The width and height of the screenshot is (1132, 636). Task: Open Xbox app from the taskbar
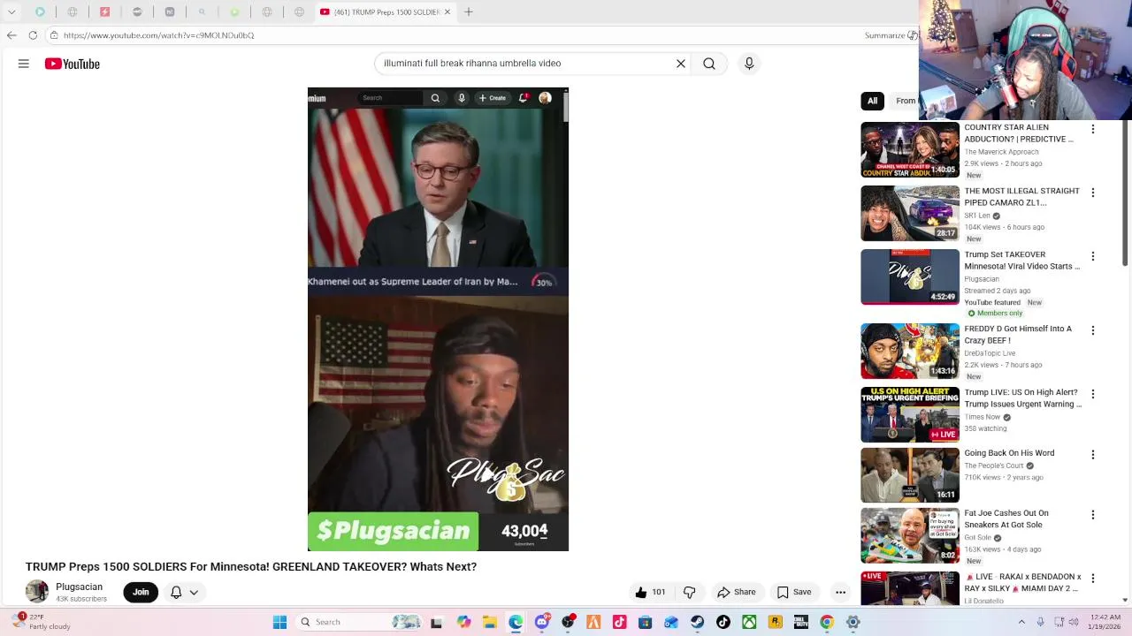pos(749,622)
